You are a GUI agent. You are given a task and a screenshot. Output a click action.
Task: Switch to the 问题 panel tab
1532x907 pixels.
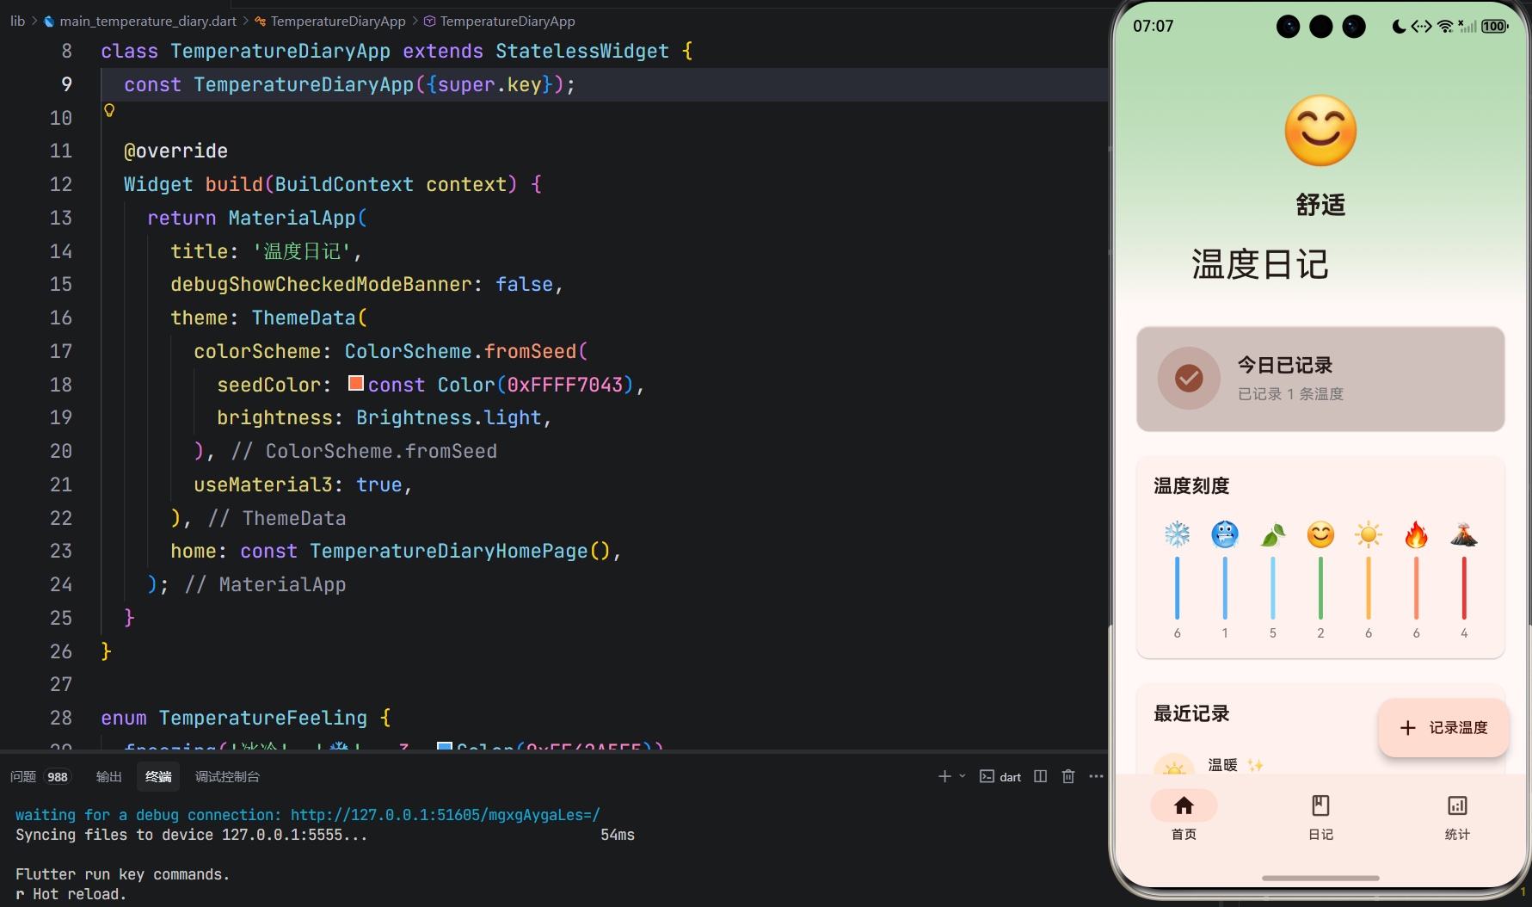point(23,776)
